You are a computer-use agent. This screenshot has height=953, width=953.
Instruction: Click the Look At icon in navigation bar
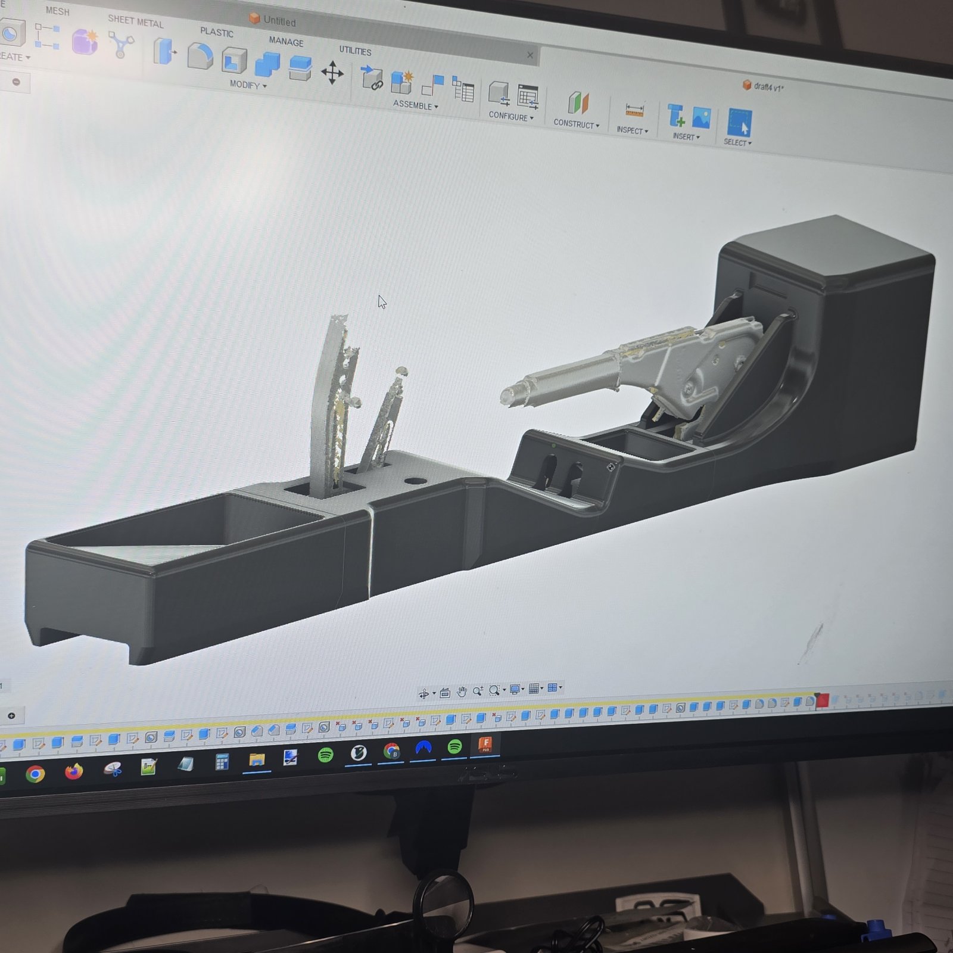pos(445,692)
